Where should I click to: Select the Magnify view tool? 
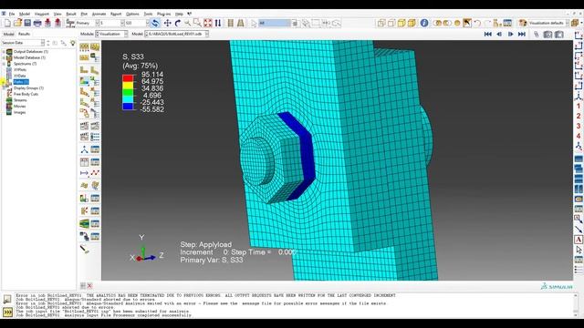point(188,23)
